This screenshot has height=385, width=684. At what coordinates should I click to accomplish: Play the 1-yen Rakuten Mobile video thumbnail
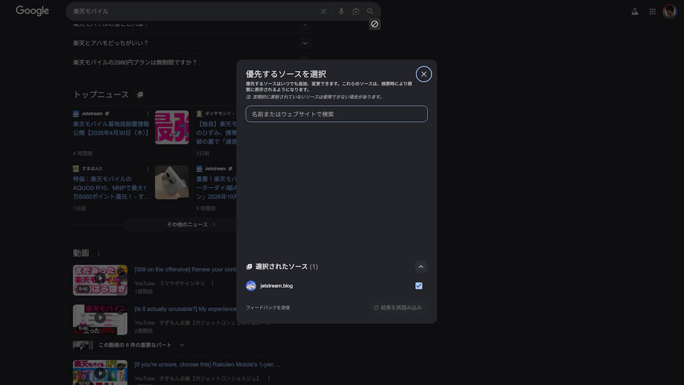(x=100, y=373)
